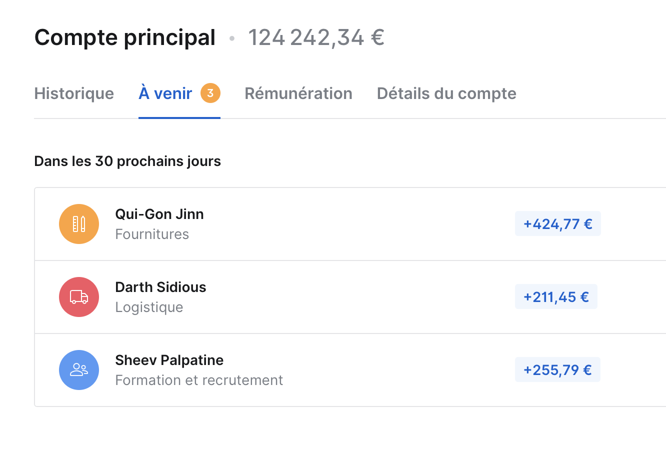
Task: Click the Dans les 30 prochains jours heading
Action: pyautogui.click(x=127, y=161)
